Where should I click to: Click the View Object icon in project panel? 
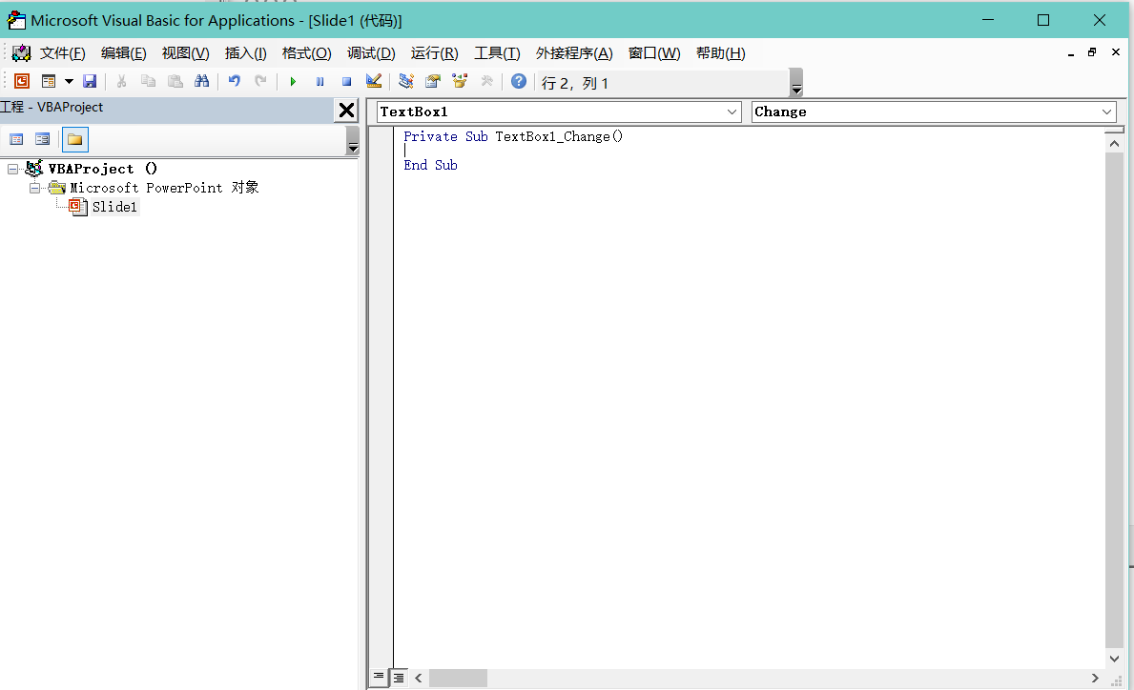[43, 139]
